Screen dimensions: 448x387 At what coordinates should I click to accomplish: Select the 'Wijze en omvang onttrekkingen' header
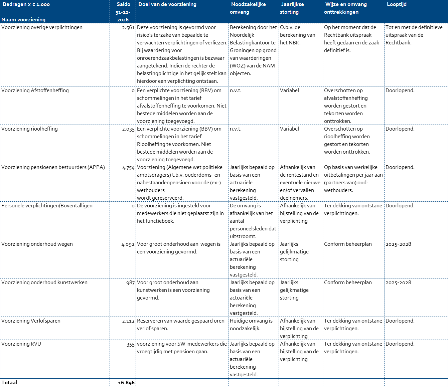(x=346, y=8)
